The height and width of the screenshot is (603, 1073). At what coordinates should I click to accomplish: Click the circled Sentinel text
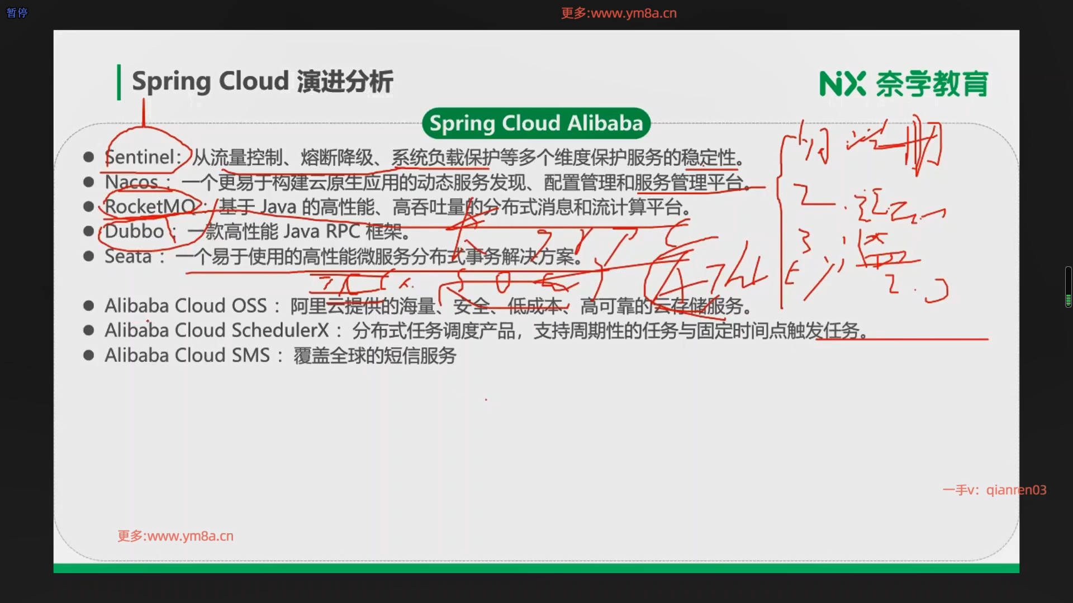click(x=142, y=157)
